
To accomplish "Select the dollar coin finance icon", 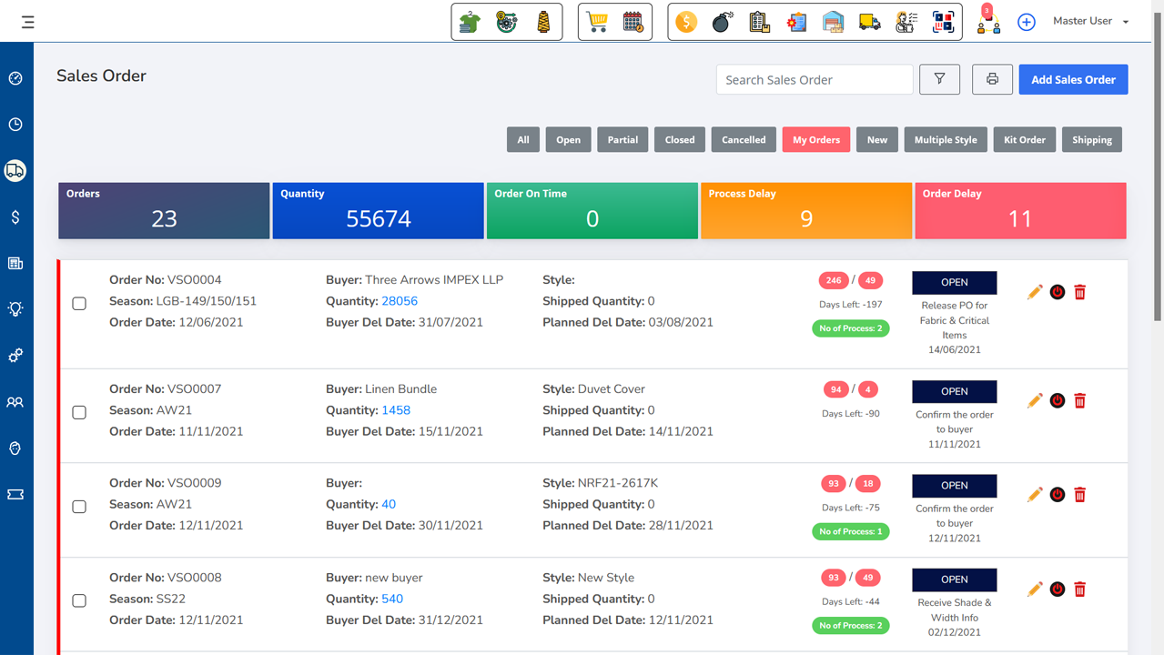I will coord(685,21).
